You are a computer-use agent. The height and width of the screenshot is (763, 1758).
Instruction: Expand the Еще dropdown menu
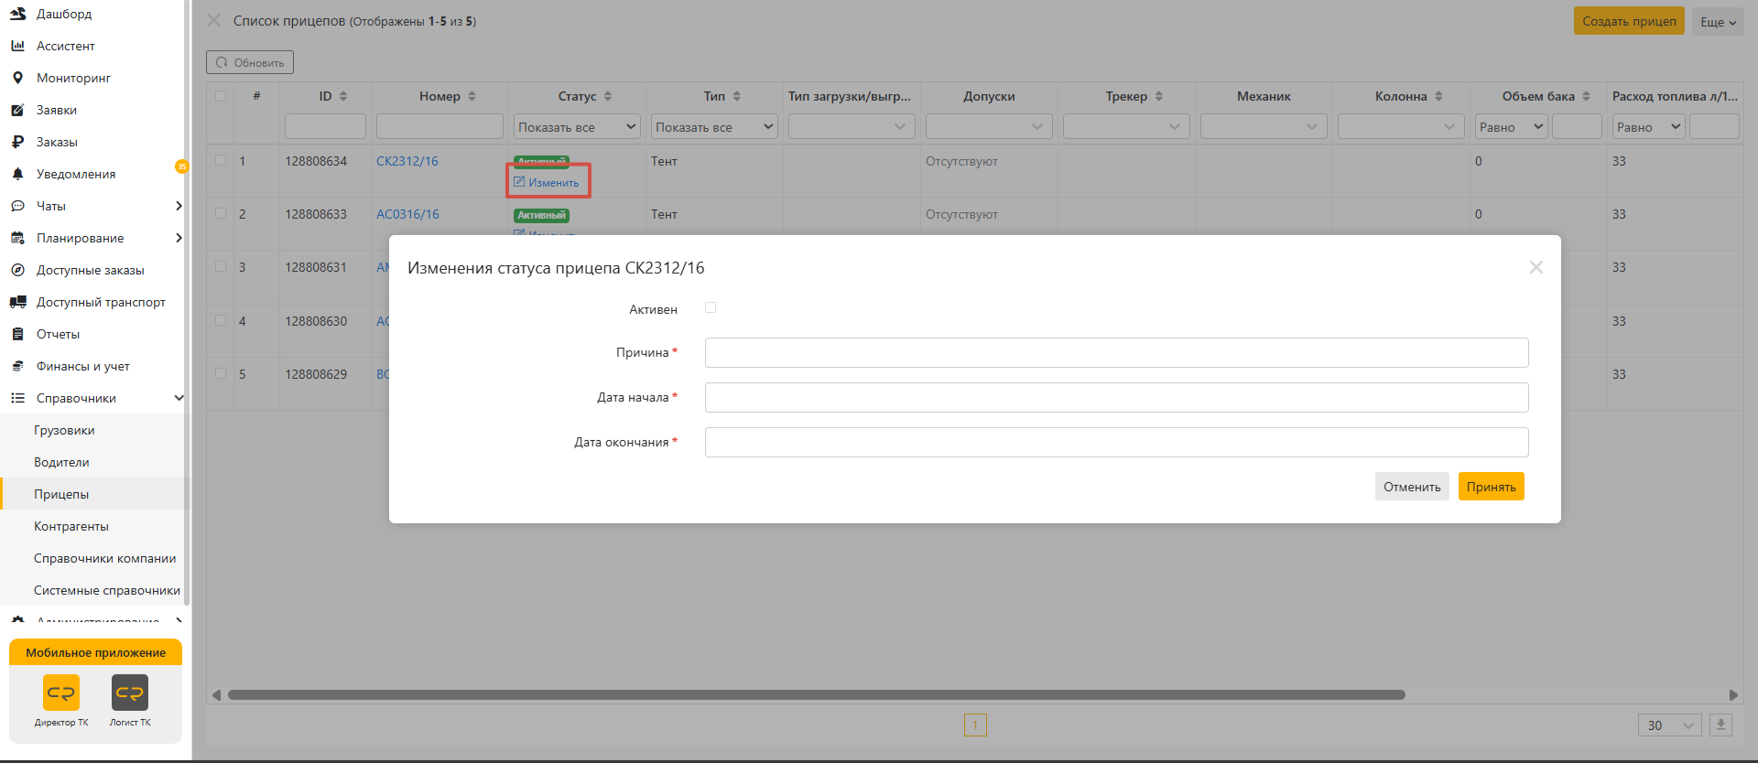[x=1718, y=22]
